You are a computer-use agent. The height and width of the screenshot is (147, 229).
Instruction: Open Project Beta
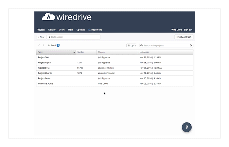[44, 68]
